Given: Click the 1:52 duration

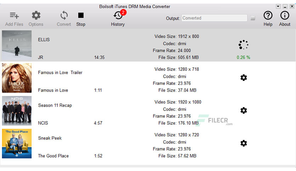Looking at the screenshot, I should (x=98, y=156).
